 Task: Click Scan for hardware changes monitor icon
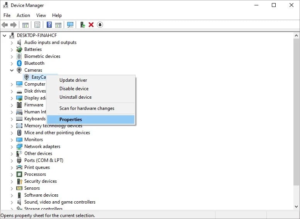point(70,25)
